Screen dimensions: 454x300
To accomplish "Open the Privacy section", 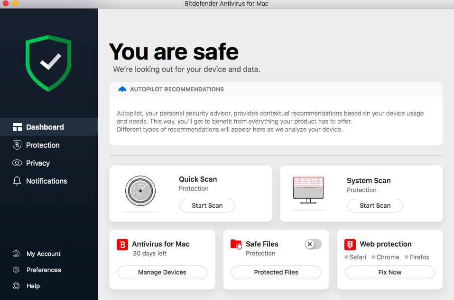I will pyautogui.click(x=37, y=163).
